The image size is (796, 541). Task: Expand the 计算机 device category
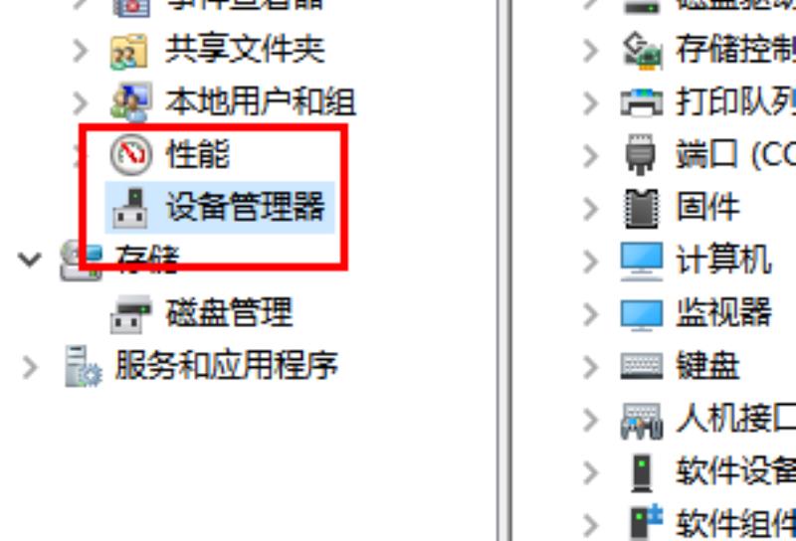click(590, 262)
